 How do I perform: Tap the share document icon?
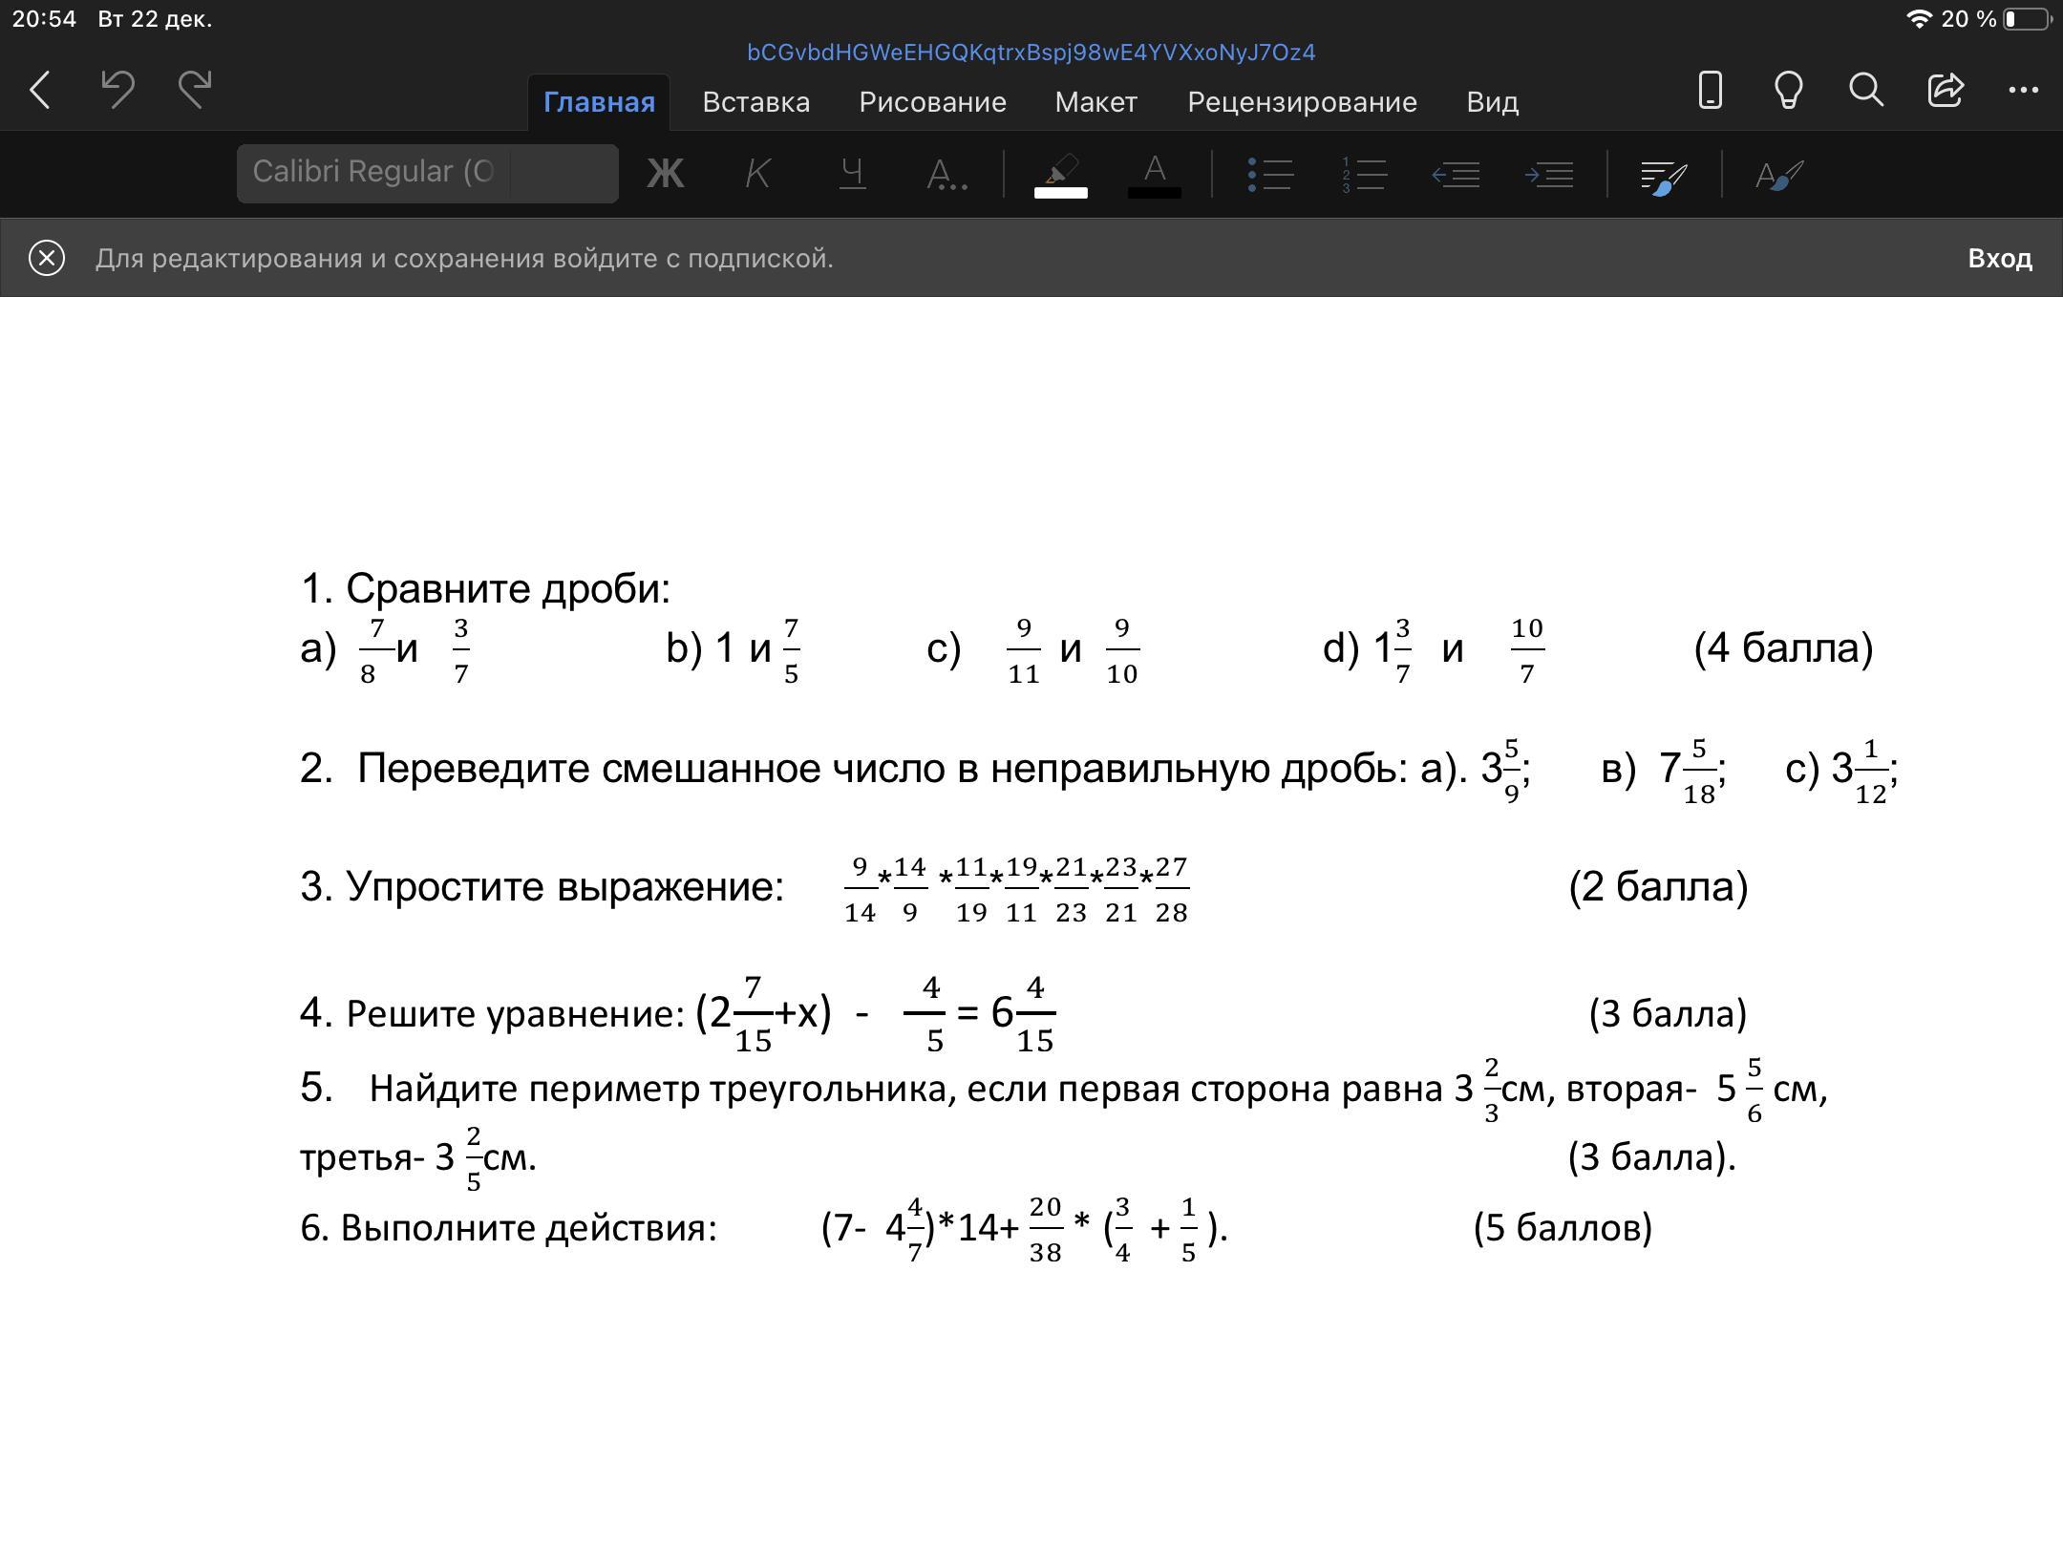1945,90
